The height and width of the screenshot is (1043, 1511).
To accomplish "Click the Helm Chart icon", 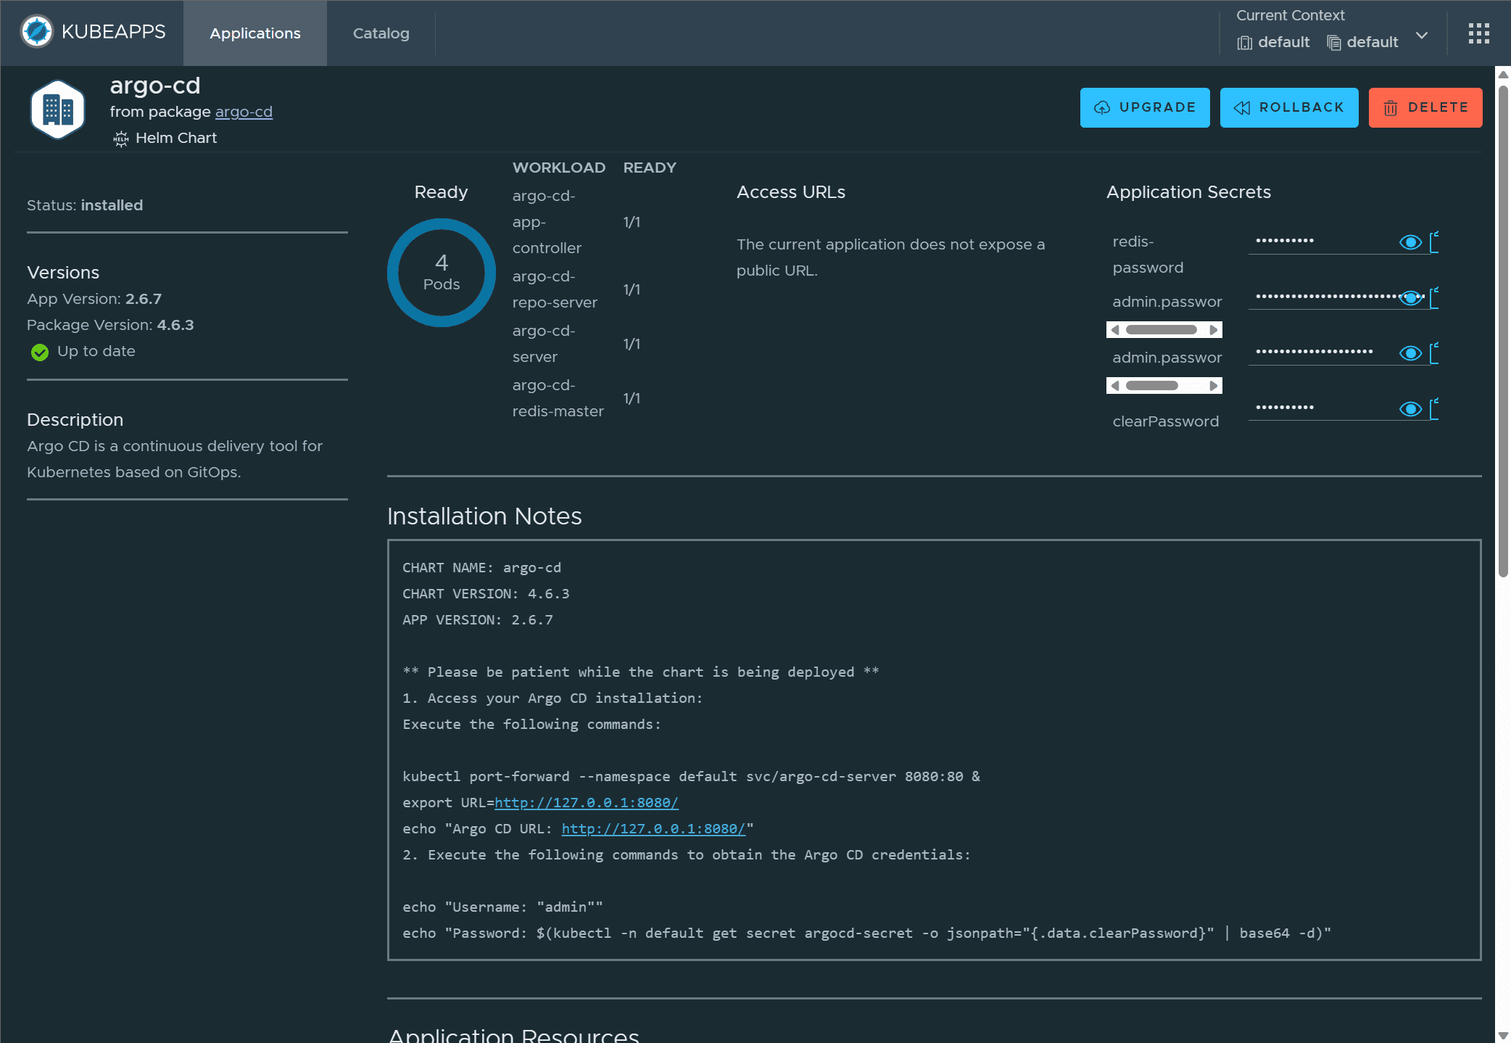I will (x=121, y=139).
